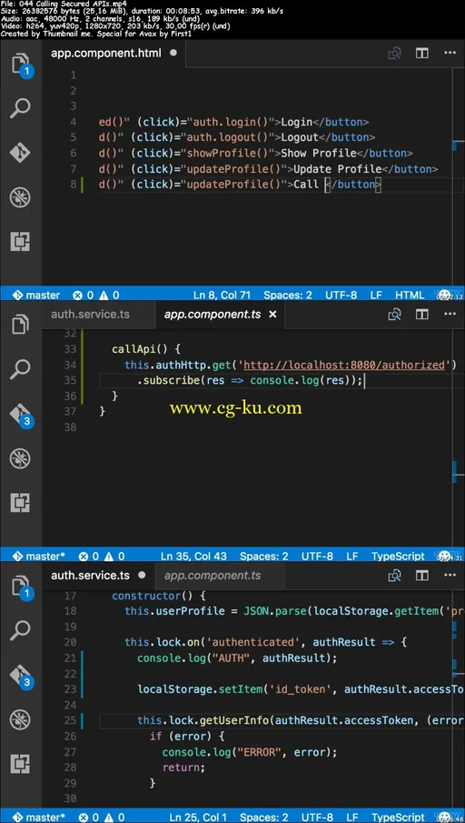The width and height of the screenshot is (465, 823).
Task: Open UTF-8 encoding picker beside Ln 25, Col 1
Action: (x=317, y=818)
